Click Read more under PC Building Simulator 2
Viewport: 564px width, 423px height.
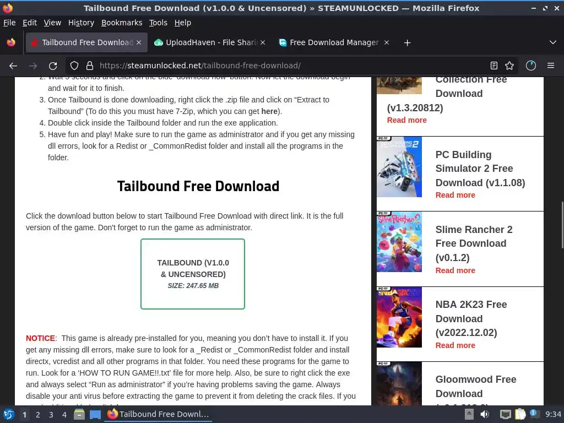pos(455,195)
